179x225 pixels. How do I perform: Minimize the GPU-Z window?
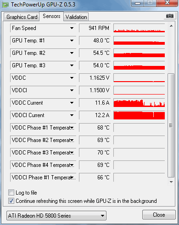[138, 3]
